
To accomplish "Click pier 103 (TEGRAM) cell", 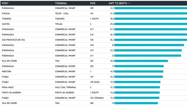I will pos(97,98).
